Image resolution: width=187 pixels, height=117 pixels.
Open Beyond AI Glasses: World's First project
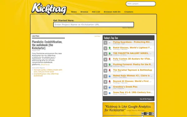coord(132,81)
